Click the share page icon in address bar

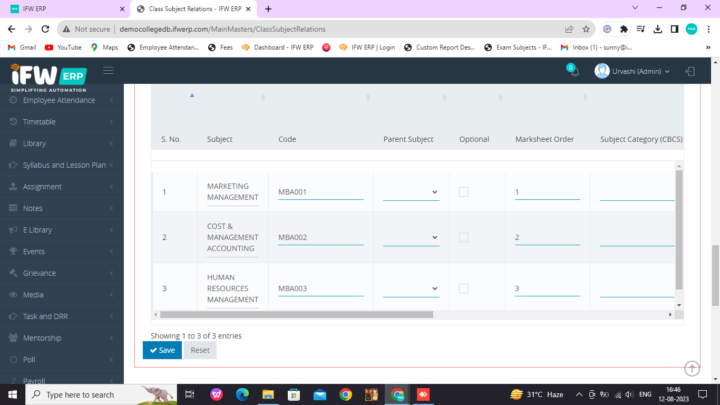(569, 29)
